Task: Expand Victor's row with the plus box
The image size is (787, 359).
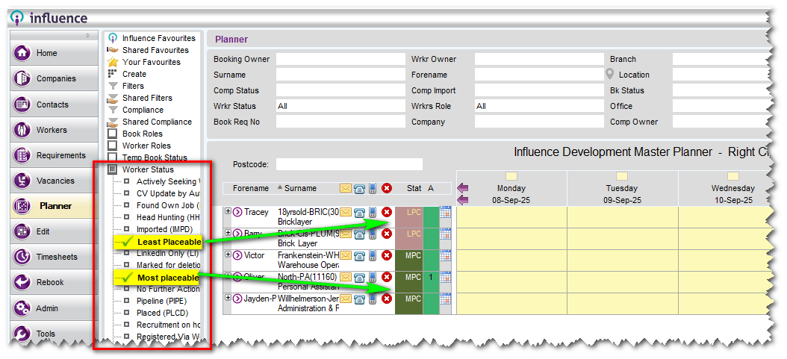Action: click(228, 255)
